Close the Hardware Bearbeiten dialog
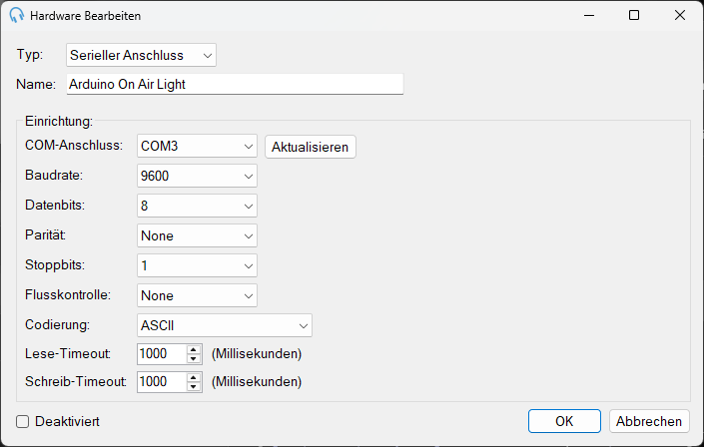Image resolution: width=704 pixels, height=447 pixels. pyautogui.click(x=680, y=15)
